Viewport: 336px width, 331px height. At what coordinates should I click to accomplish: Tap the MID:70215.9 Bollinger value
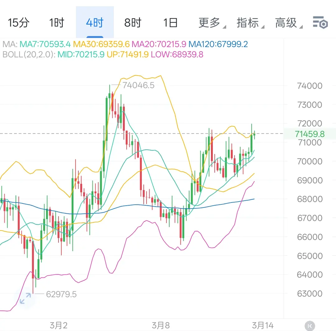[81, 55]
